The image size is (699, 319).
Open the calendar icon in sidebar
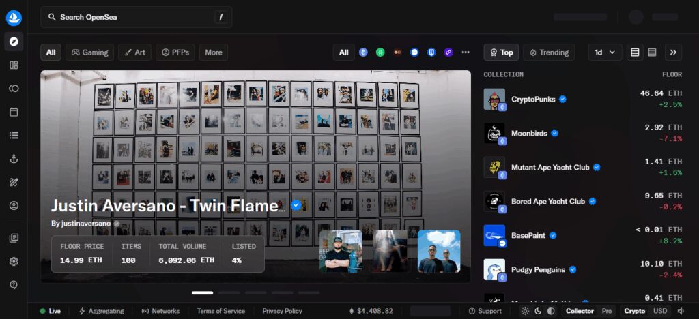pos(14,112)
